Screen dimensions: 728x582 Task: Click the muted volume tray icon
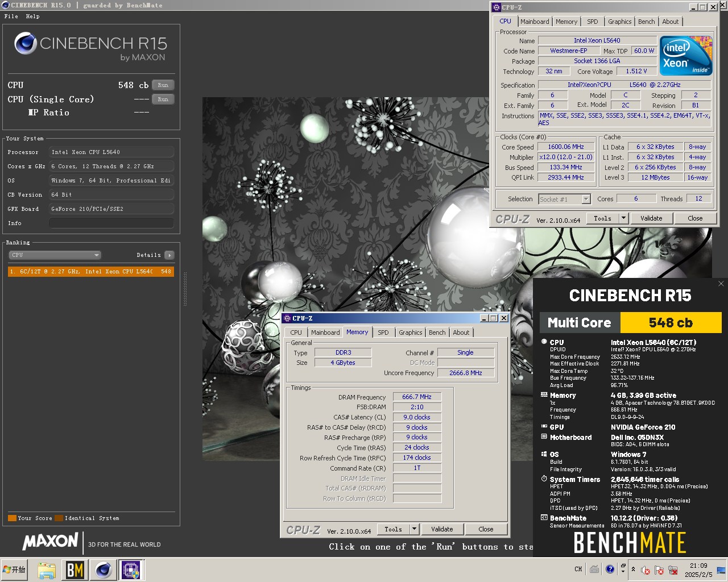pyautogui.click(x=646, y=570)
